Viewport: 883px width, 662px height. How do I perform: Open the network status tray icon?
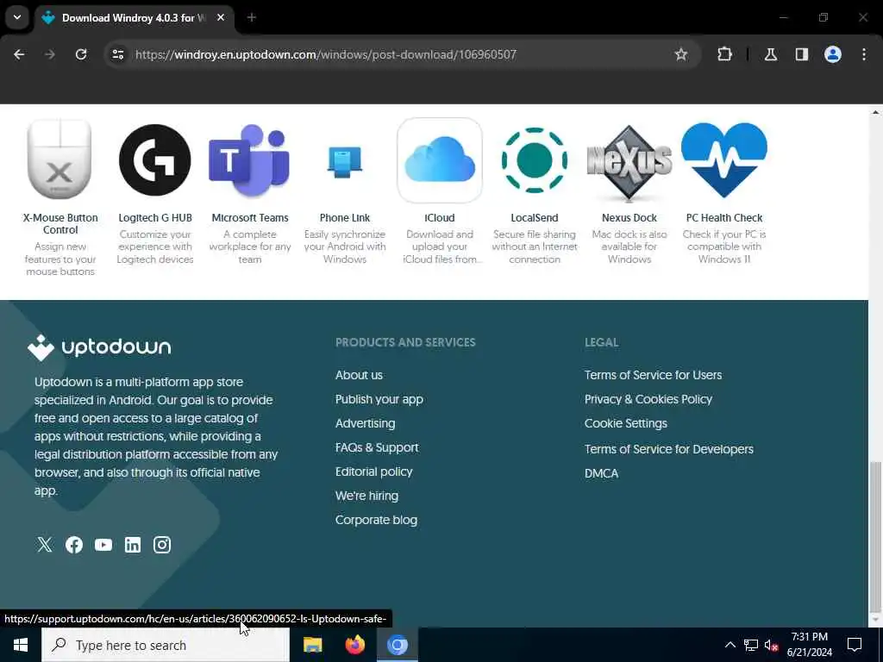pos(751,645)
